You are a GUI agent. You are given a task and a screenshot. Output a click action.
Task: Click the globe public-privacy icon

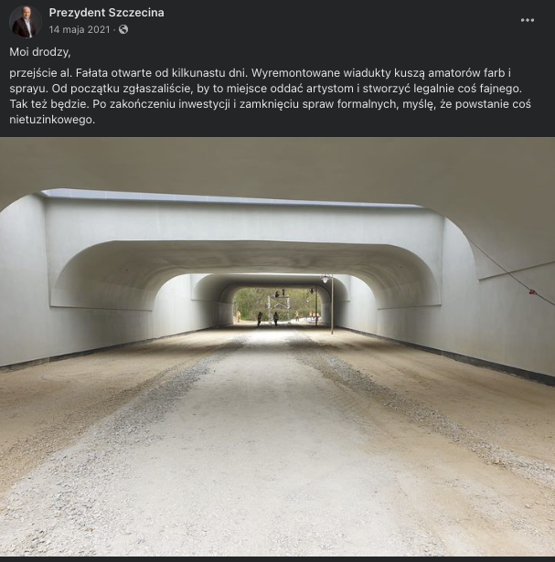coord(123,29)
